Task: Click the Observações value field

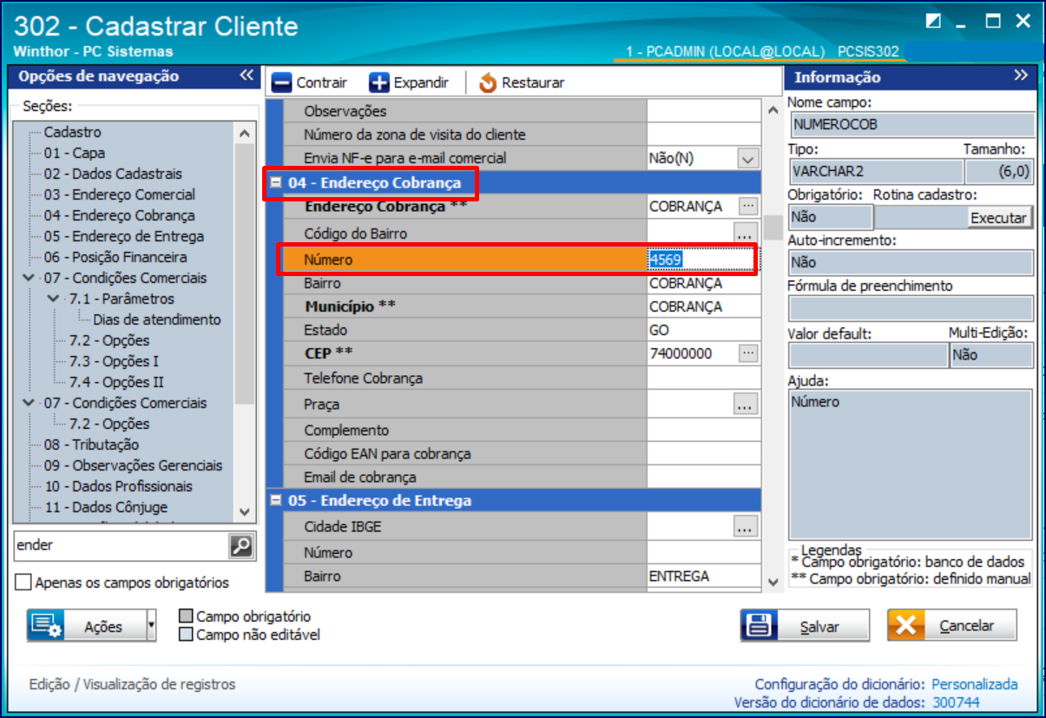Action: coord(703,111)
